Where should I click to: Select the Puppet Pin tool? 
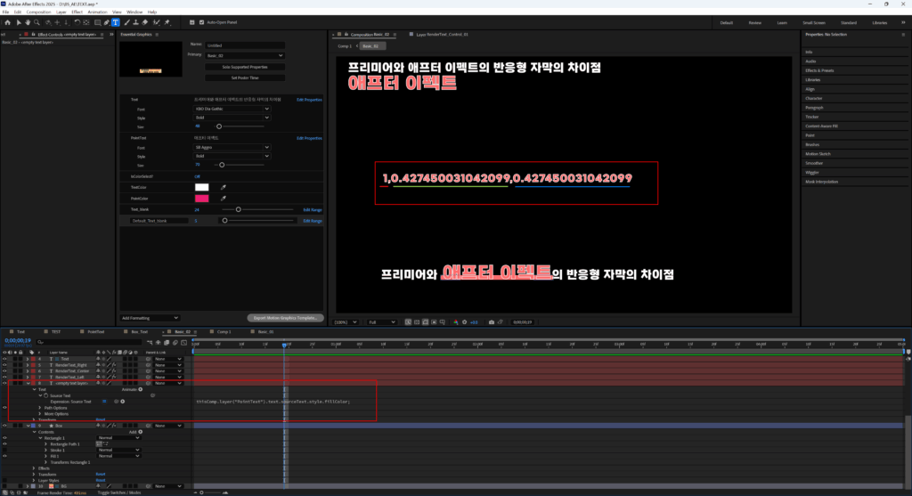[167, 22]
